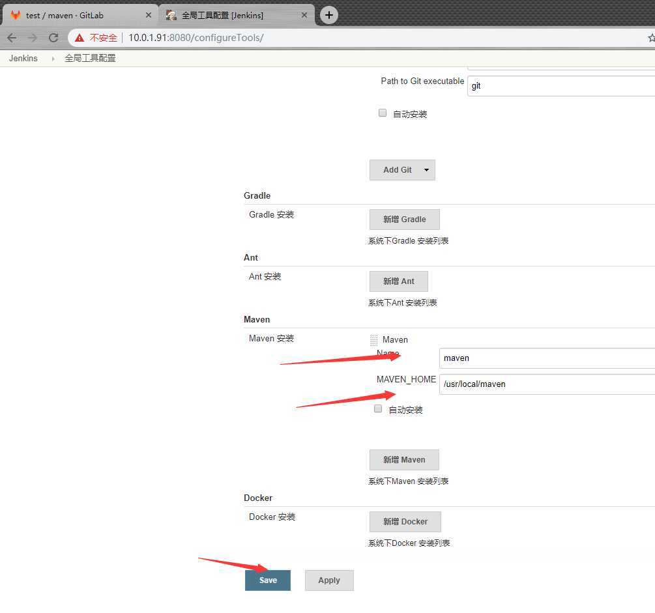Click the 系统下Gradle 安装列表 text
The height and width of the screenshot is (613, 655).
click(408, 241)
